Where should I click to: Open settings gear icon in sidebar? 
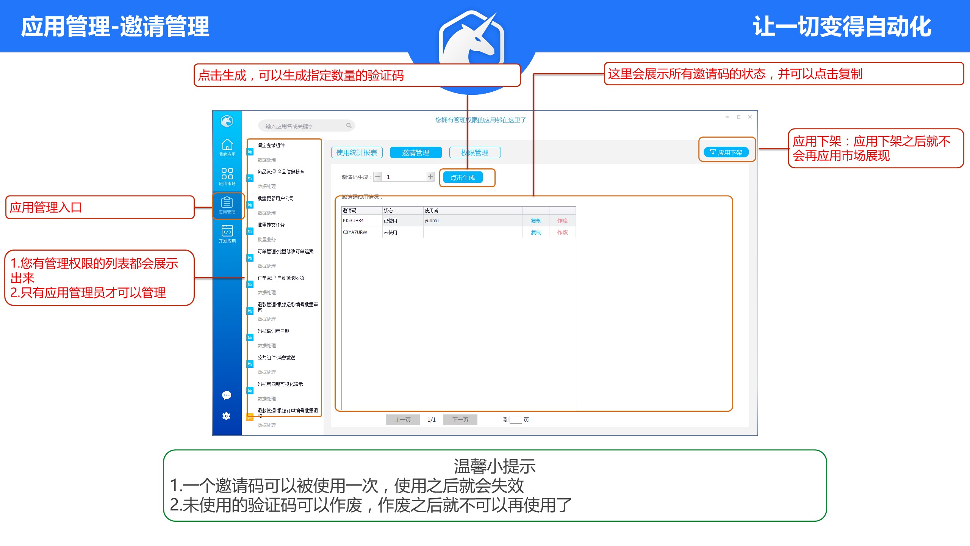tap(227, 416)
